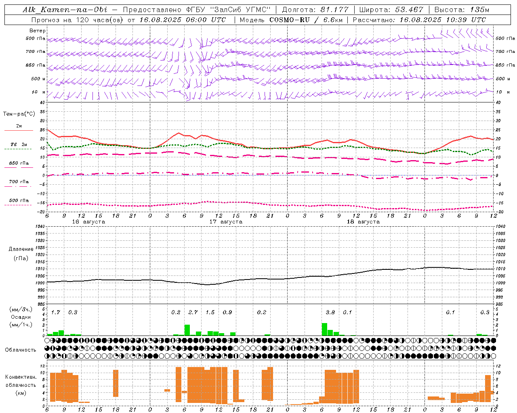Click the Давление (гПа) pressure axis label

point(21,254)
